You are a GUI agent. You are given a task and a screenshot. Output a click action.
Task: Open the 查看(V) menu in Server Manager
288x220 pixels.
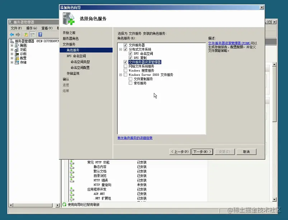[x=47, y=28]
